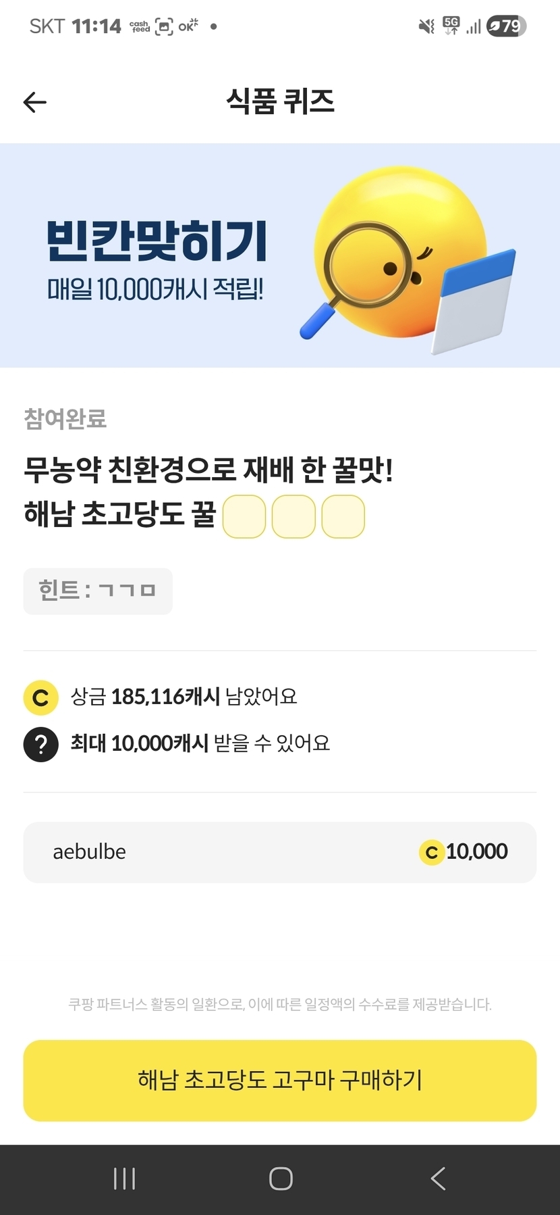Select the first blank answer box
The height and width of the screenshot is (1215, 560).
pos(244,517)
